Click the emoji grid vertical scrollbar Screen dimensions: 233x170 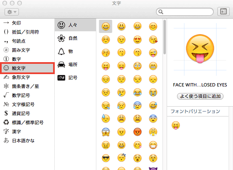coord(165,37)
